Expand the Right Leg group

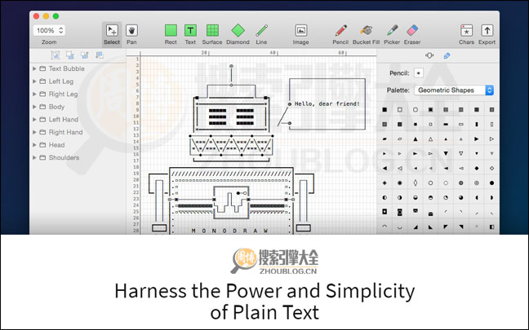tap(34, 94)
